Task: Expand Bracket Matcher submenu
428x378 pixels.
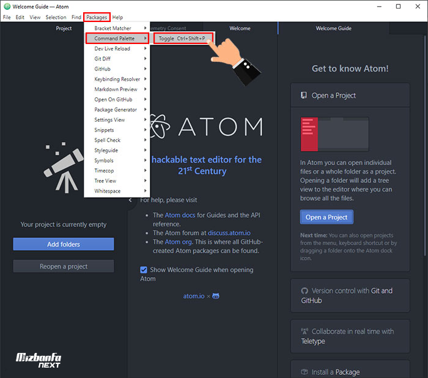Action: [x=117, y=28]
